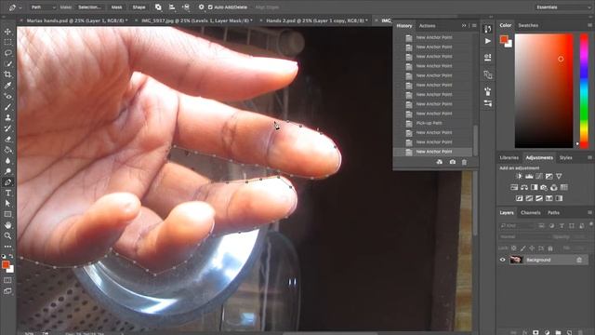Toggle Quick Mask mode

click(x=7, y=280)
